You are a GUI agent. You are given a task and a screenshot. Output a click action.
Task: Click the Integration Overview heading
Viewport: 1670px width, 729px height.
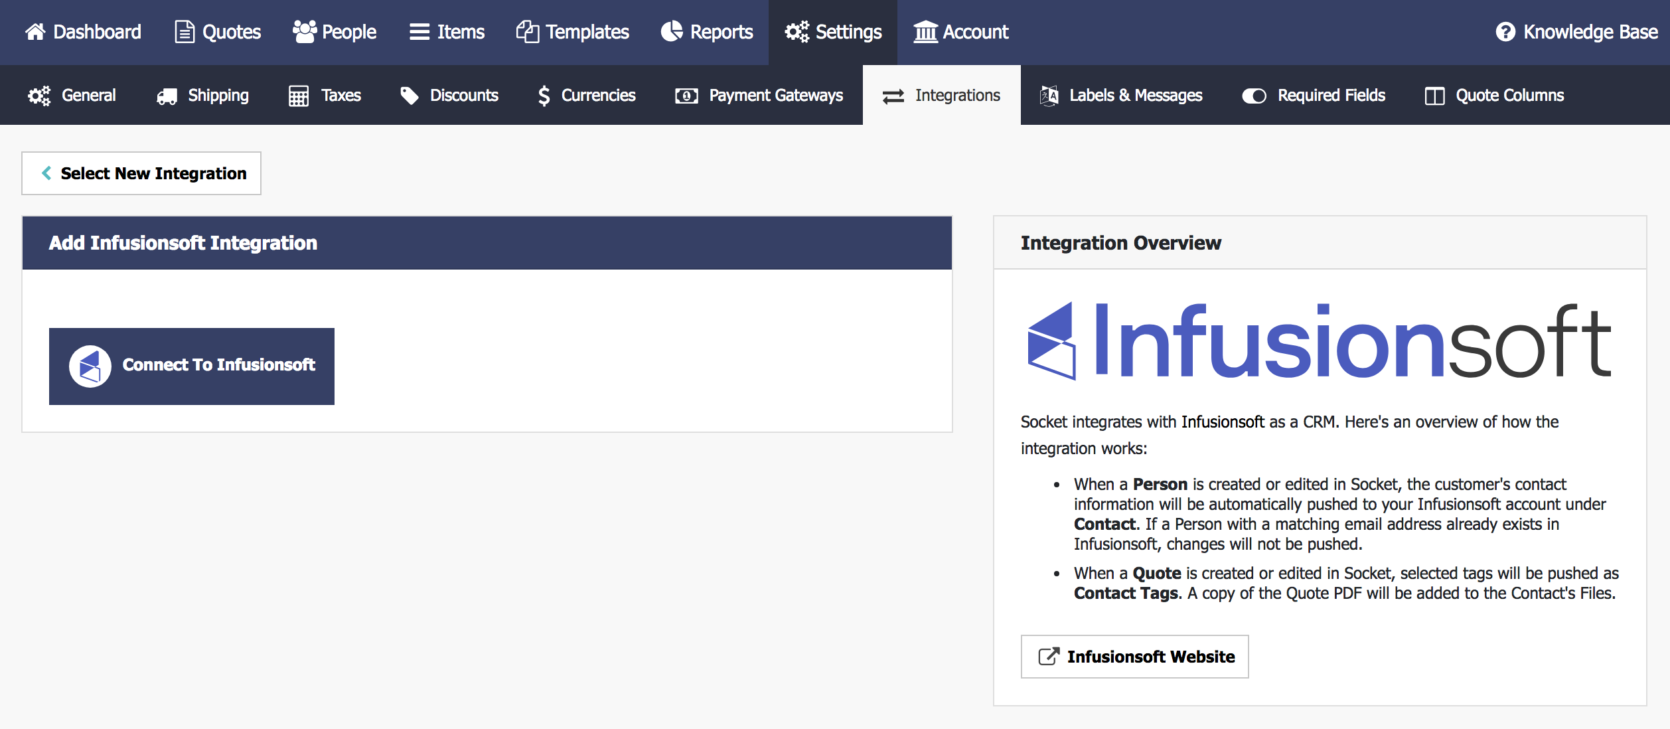click(x=1120, y=243)
